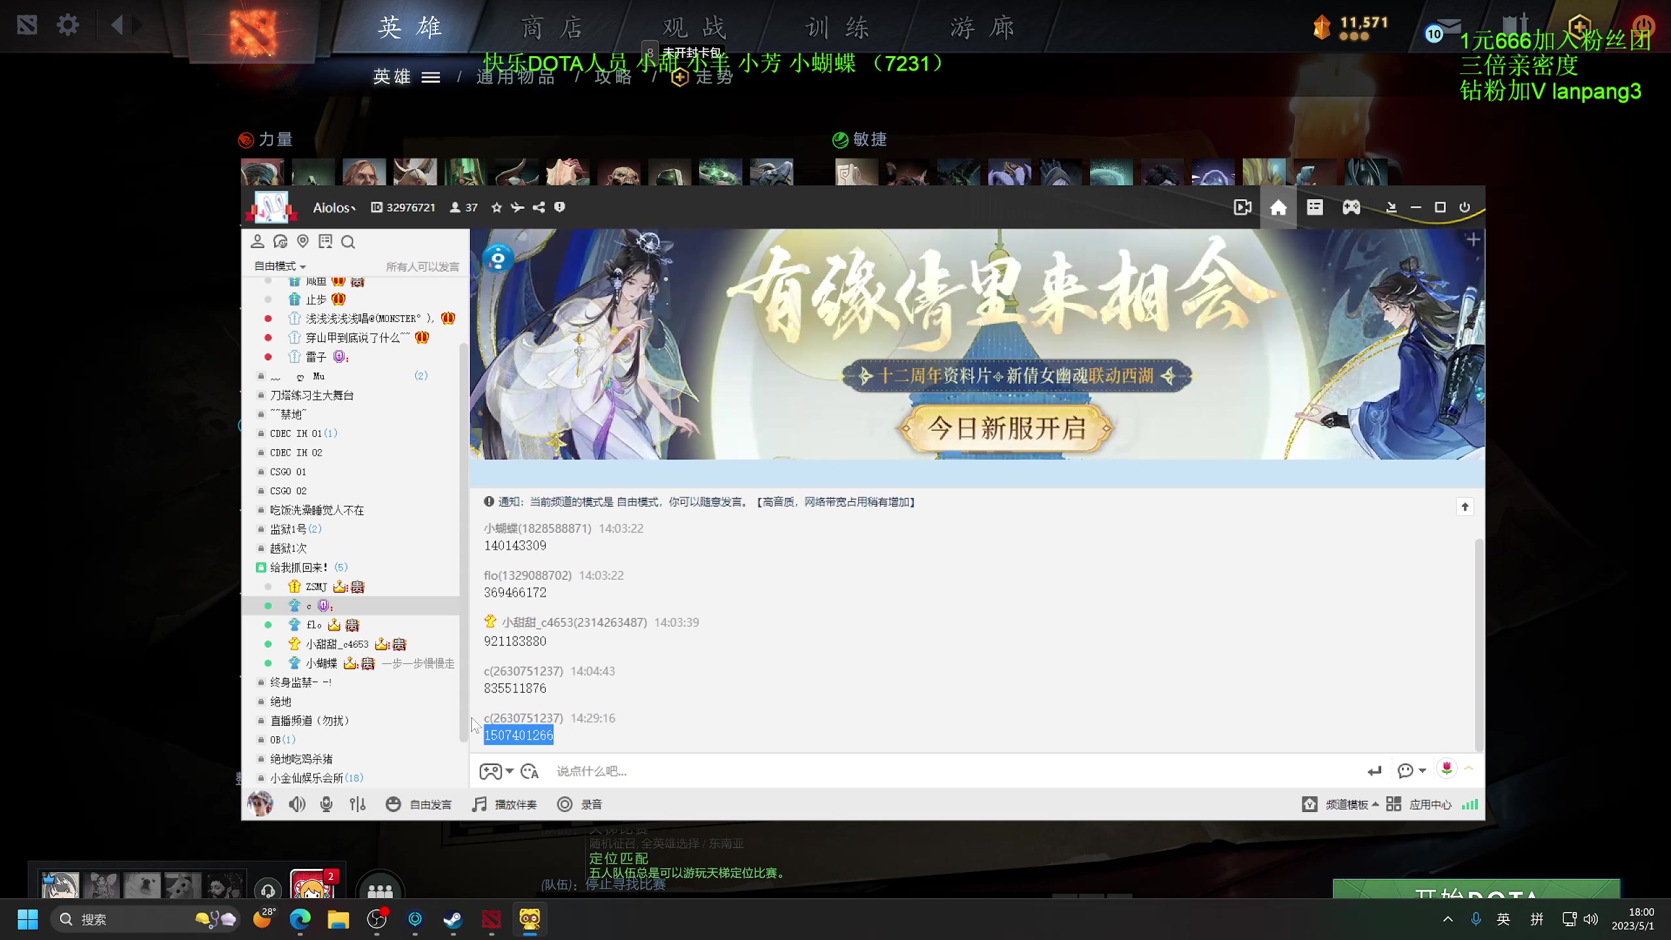This screenshot has height=940, width=1671.
Task: Open the 游廊 Arcade tab
Action: click(982, 28)
